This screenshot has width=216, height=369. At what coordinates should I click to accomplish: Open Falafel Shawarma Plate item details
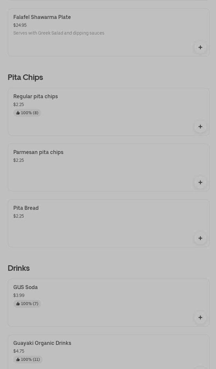42,17
